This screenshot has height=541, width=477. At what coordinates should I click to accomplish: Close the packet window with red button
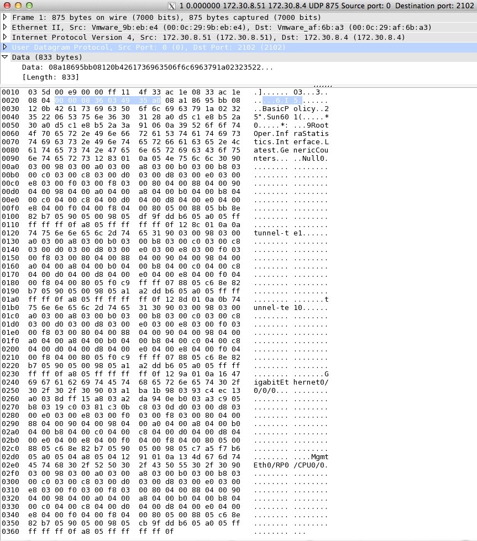point(7,5)
